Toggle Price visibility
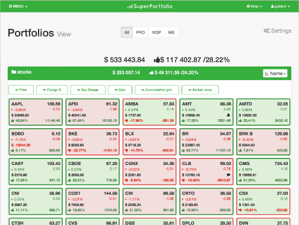This screenshot has height=225, width=299. click(21, 90)
